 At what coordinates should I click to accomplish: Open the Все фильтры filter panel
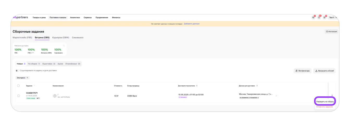pyautogui.click(x=302, y=71)
